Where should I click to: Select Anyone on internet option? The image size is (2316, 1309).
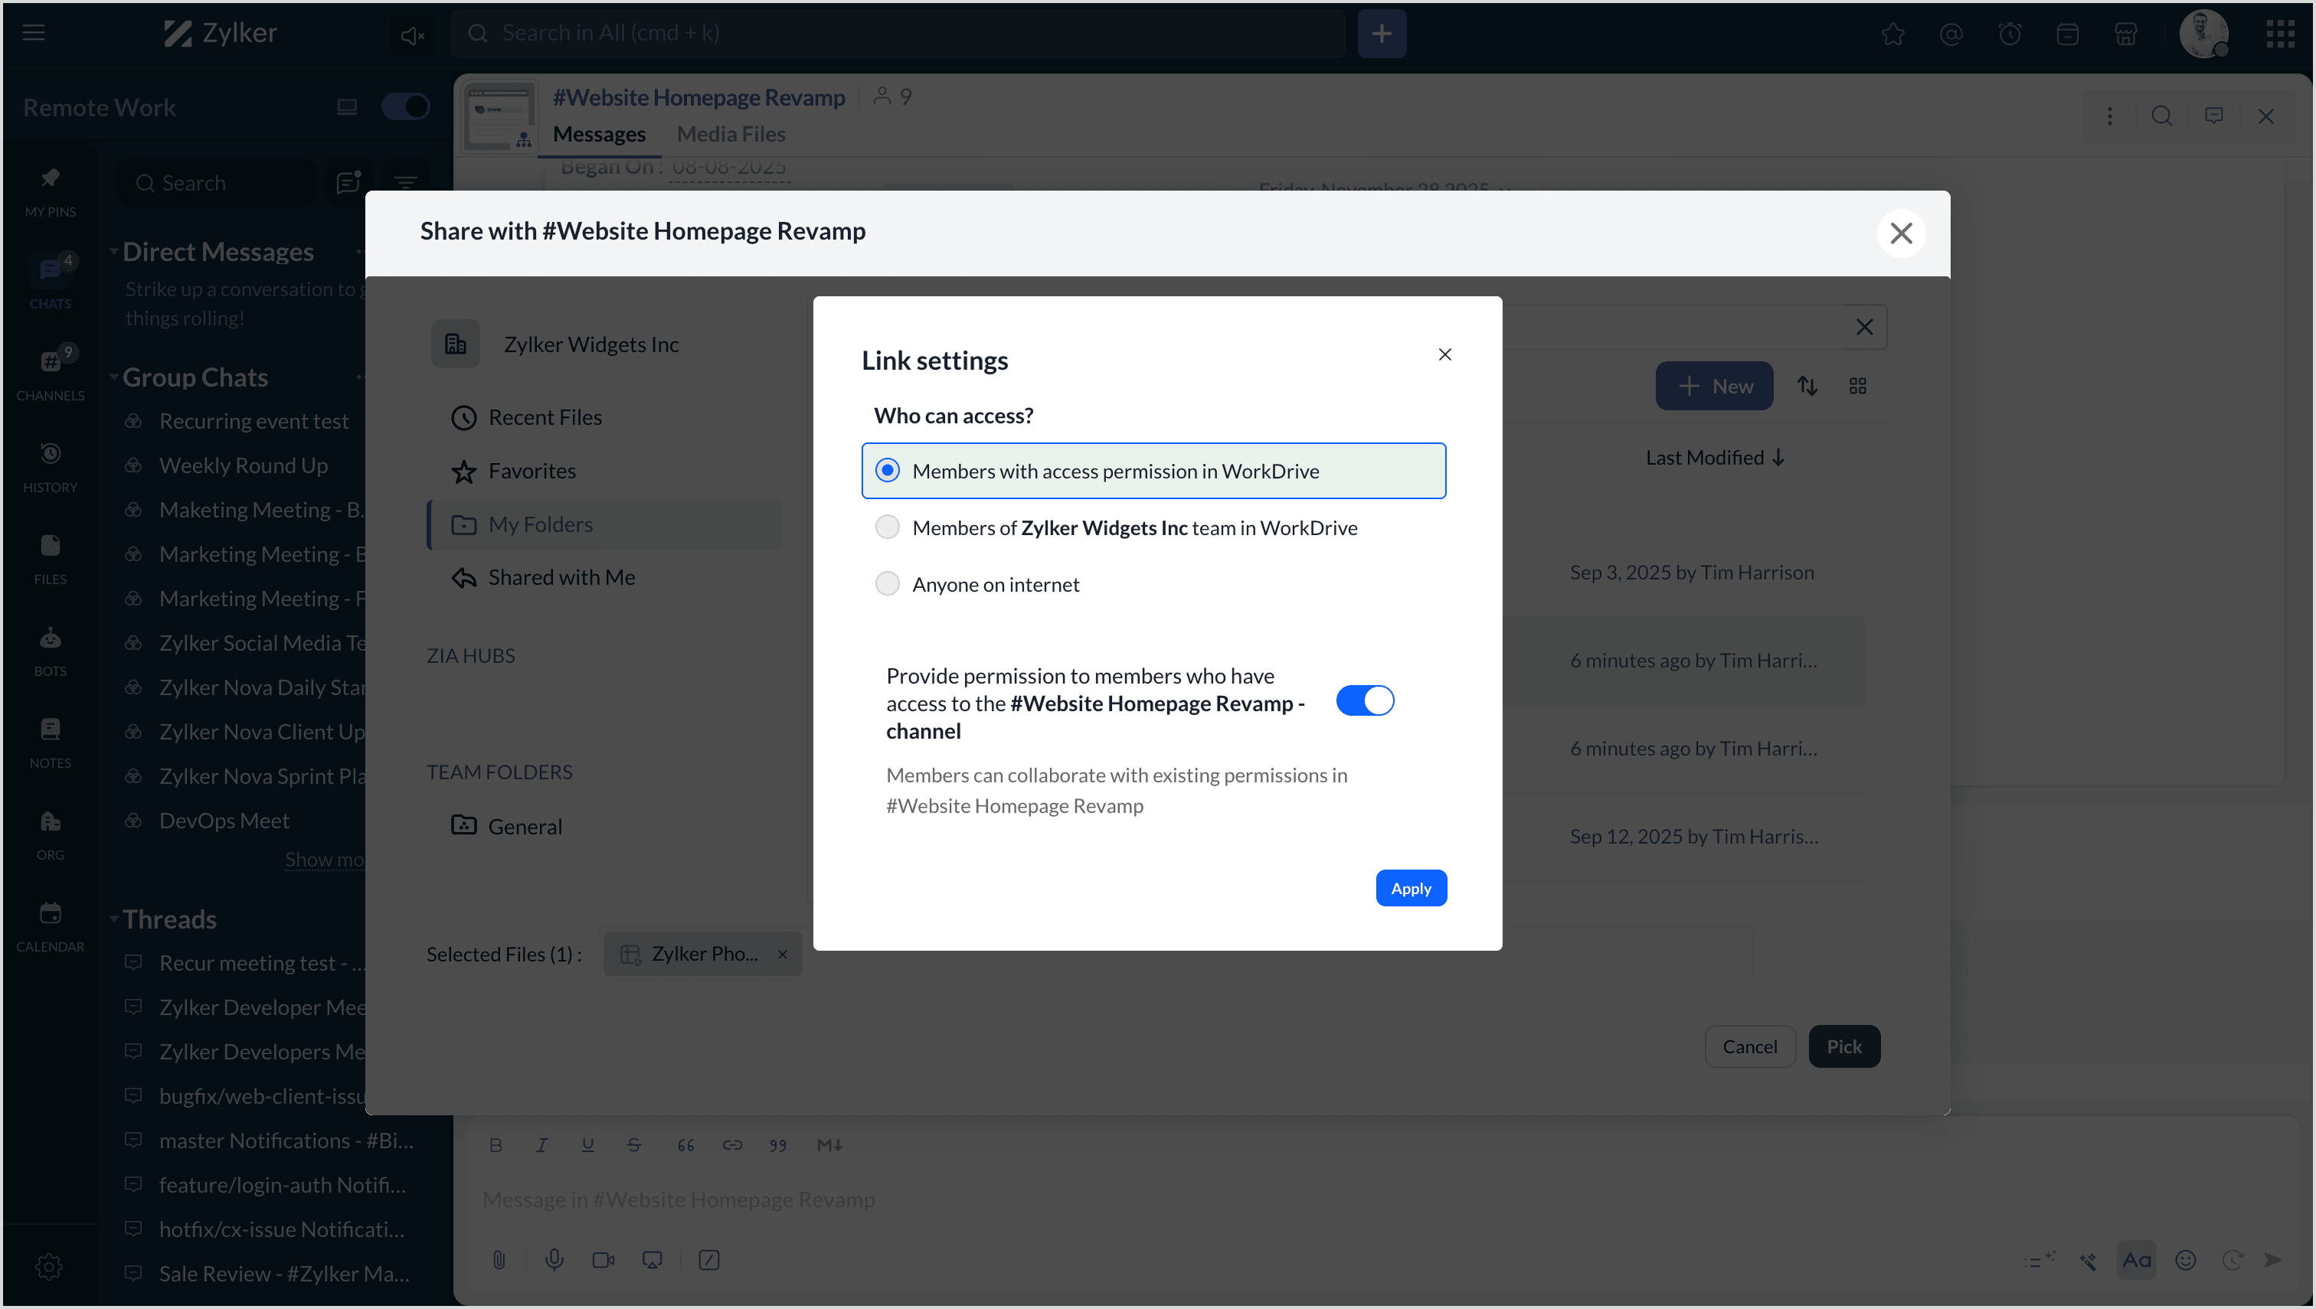(x=887, y=584)
